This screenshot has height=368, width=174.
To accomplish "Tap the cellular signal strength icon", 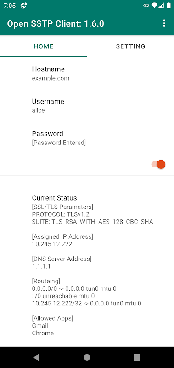I will pos(162,6).
